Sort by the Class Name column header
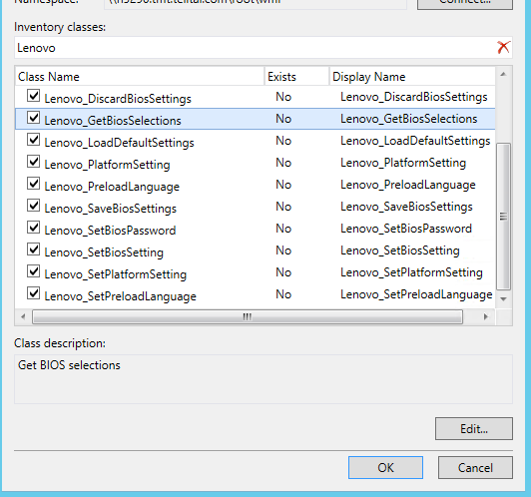The image size is (531, 497). [140, 77]
